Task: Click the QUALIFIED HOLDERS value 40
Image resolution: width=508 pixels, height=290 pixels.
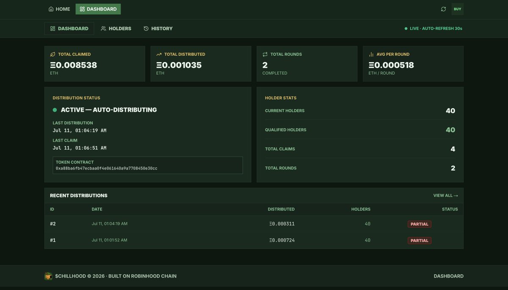Action: click(450, 130)
